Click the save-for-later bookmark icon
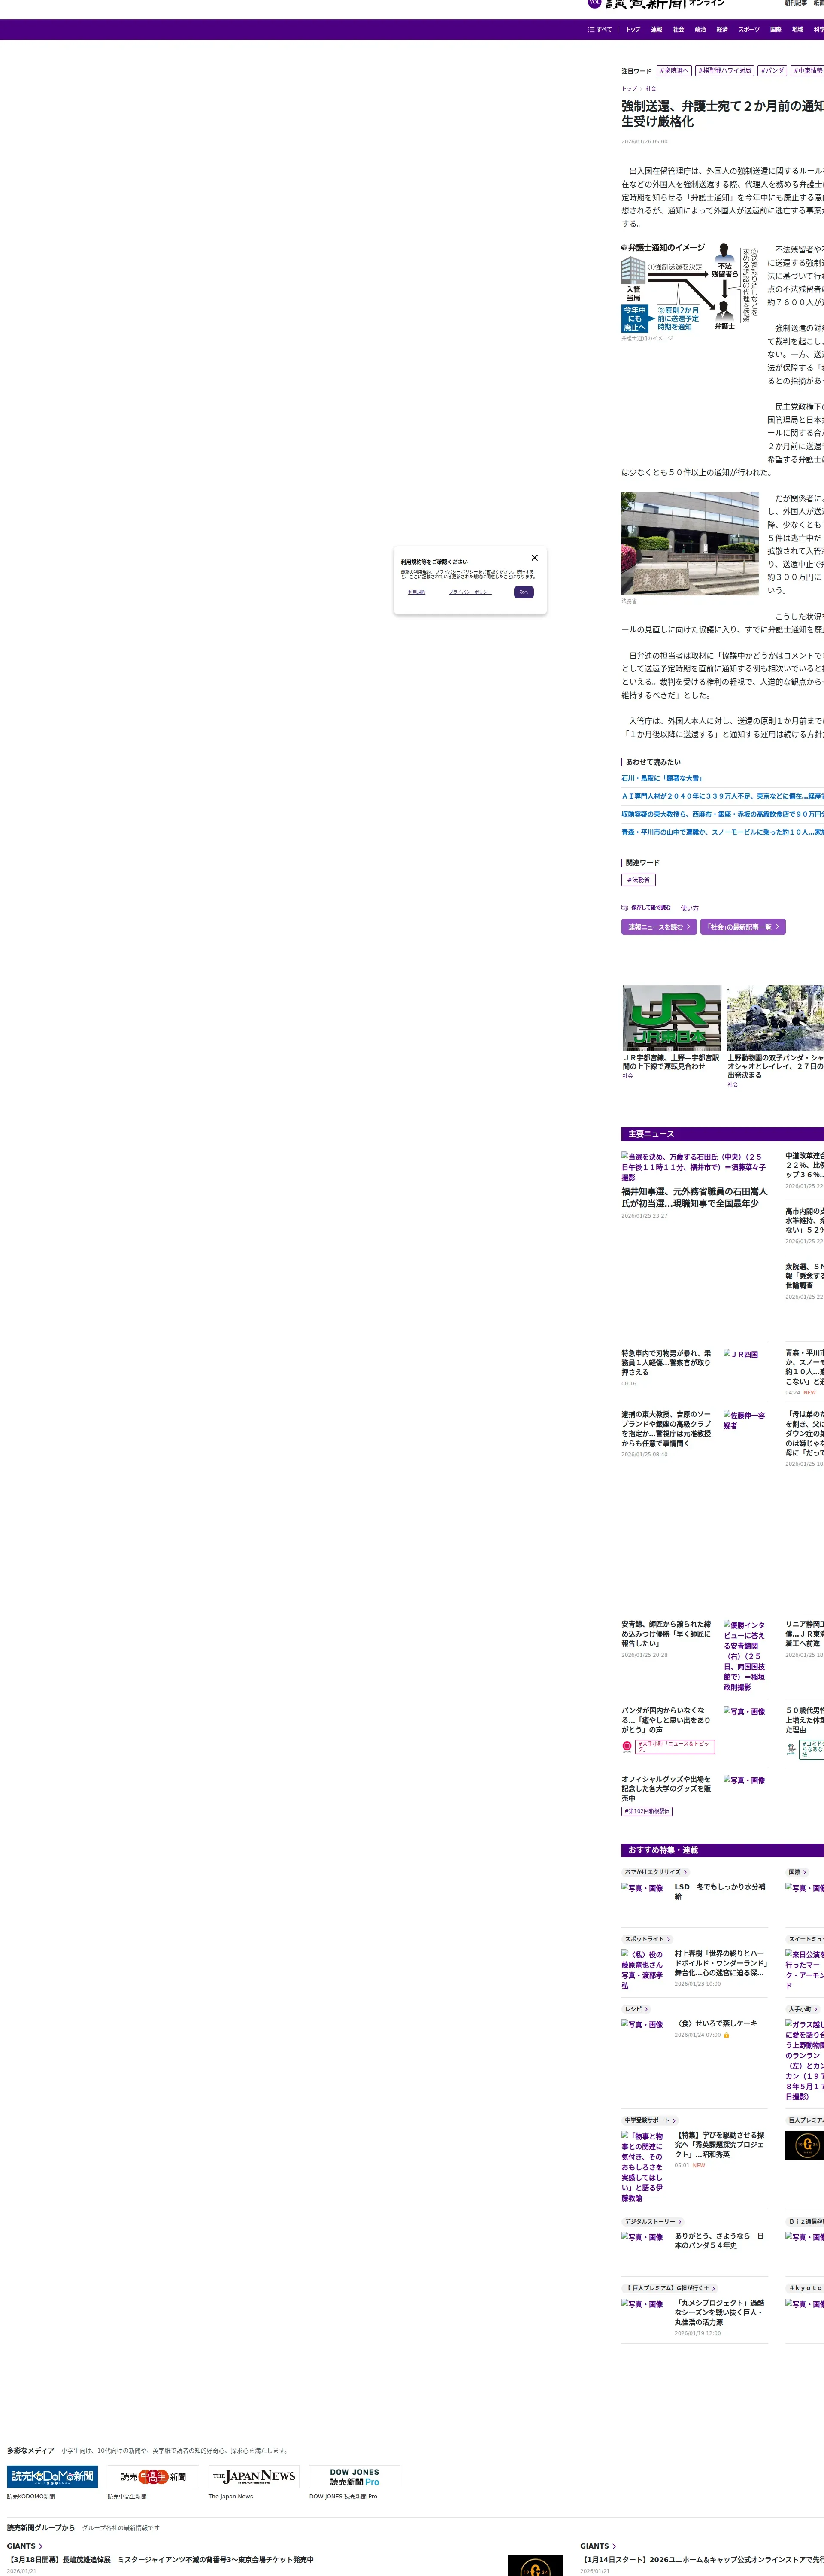 pos(625,908)
